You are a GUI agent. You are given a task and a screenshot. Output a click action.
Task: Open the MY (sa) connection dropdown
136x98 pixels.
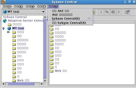point(24,12)
